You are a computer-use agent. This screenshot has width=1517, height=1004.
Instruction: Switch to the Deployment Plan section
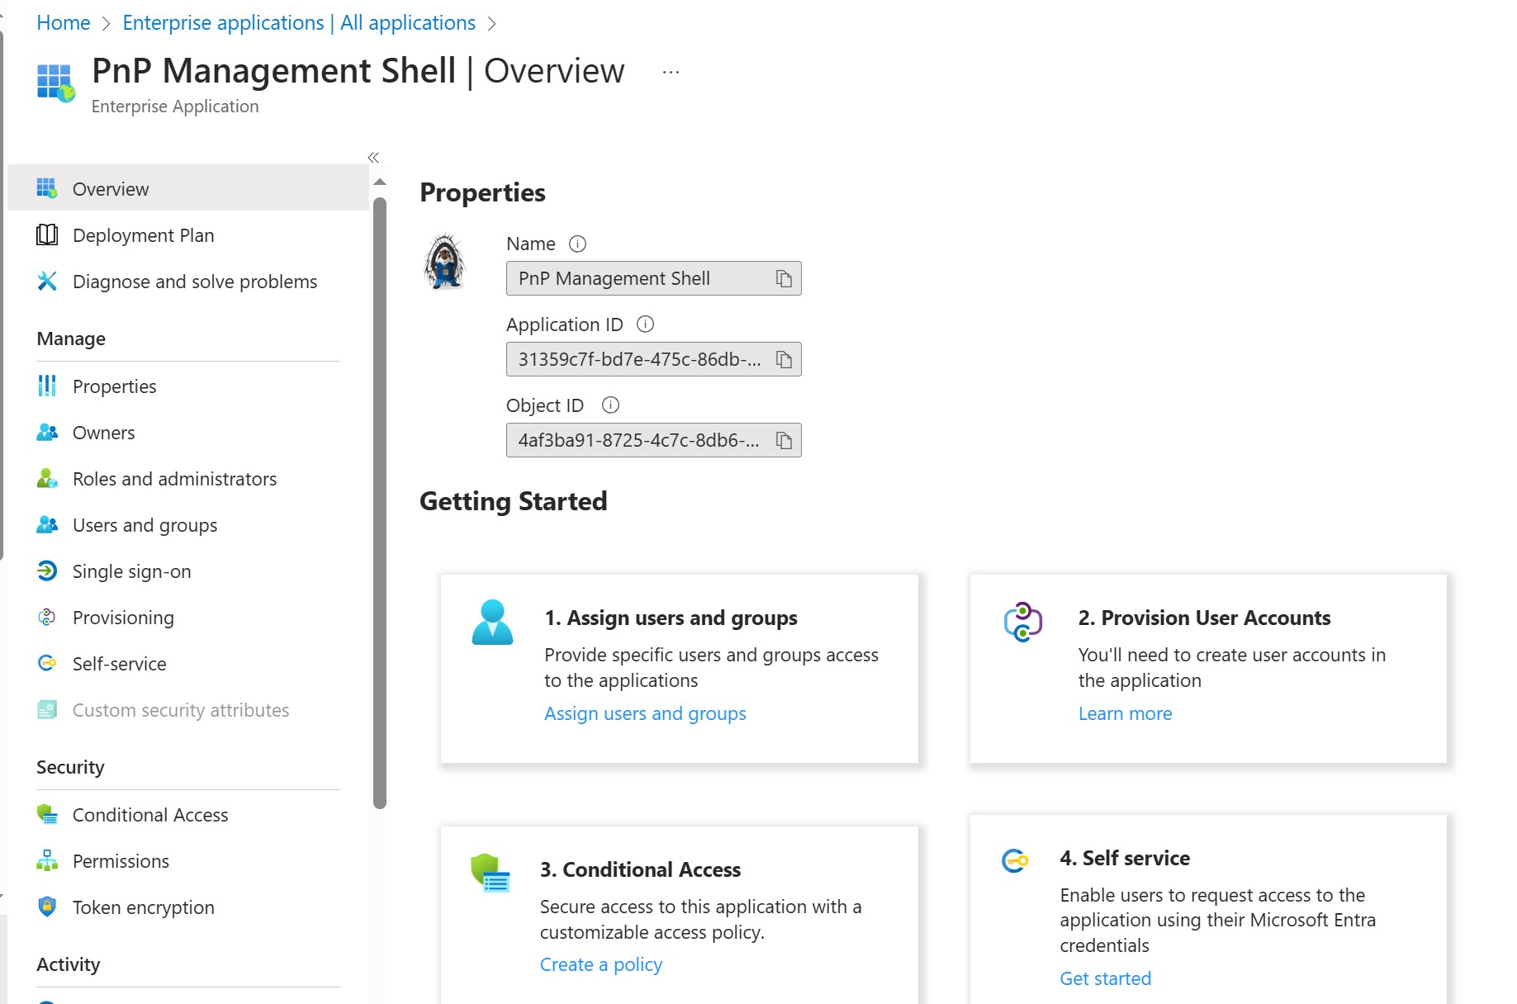[x=144, y=234]
